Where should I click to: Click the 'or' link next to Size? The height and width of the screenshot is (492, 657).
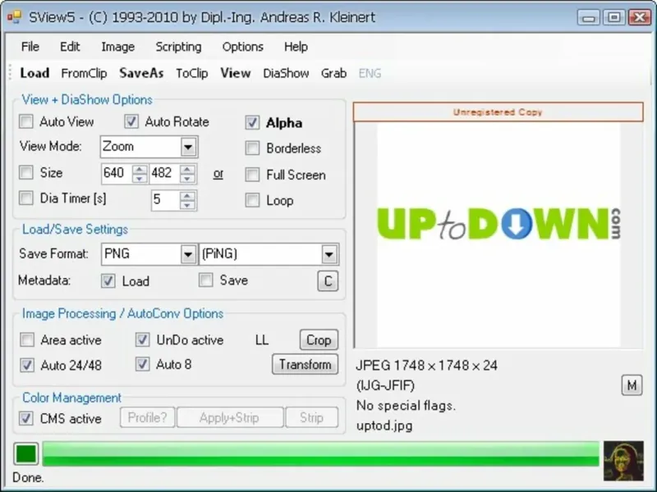(x=218, y=174)
